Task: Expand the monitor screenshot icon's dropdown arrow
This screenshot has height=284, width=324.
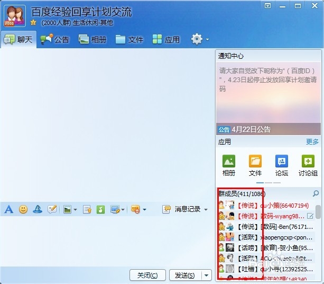Action: (123, 210)
